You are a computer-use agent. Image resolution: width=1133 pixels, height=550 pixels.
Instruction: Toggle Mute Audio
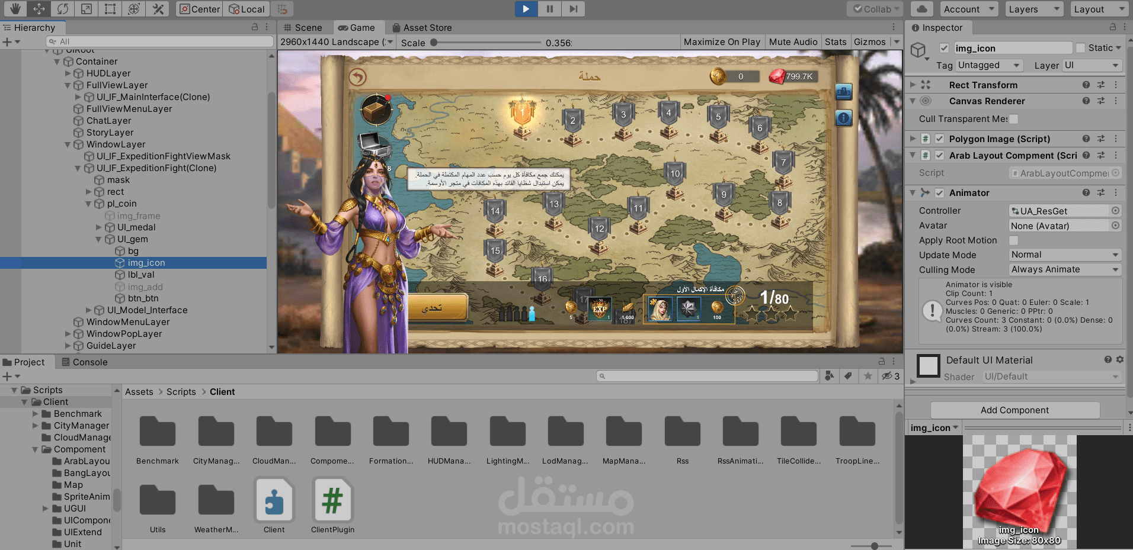[793, 42]
